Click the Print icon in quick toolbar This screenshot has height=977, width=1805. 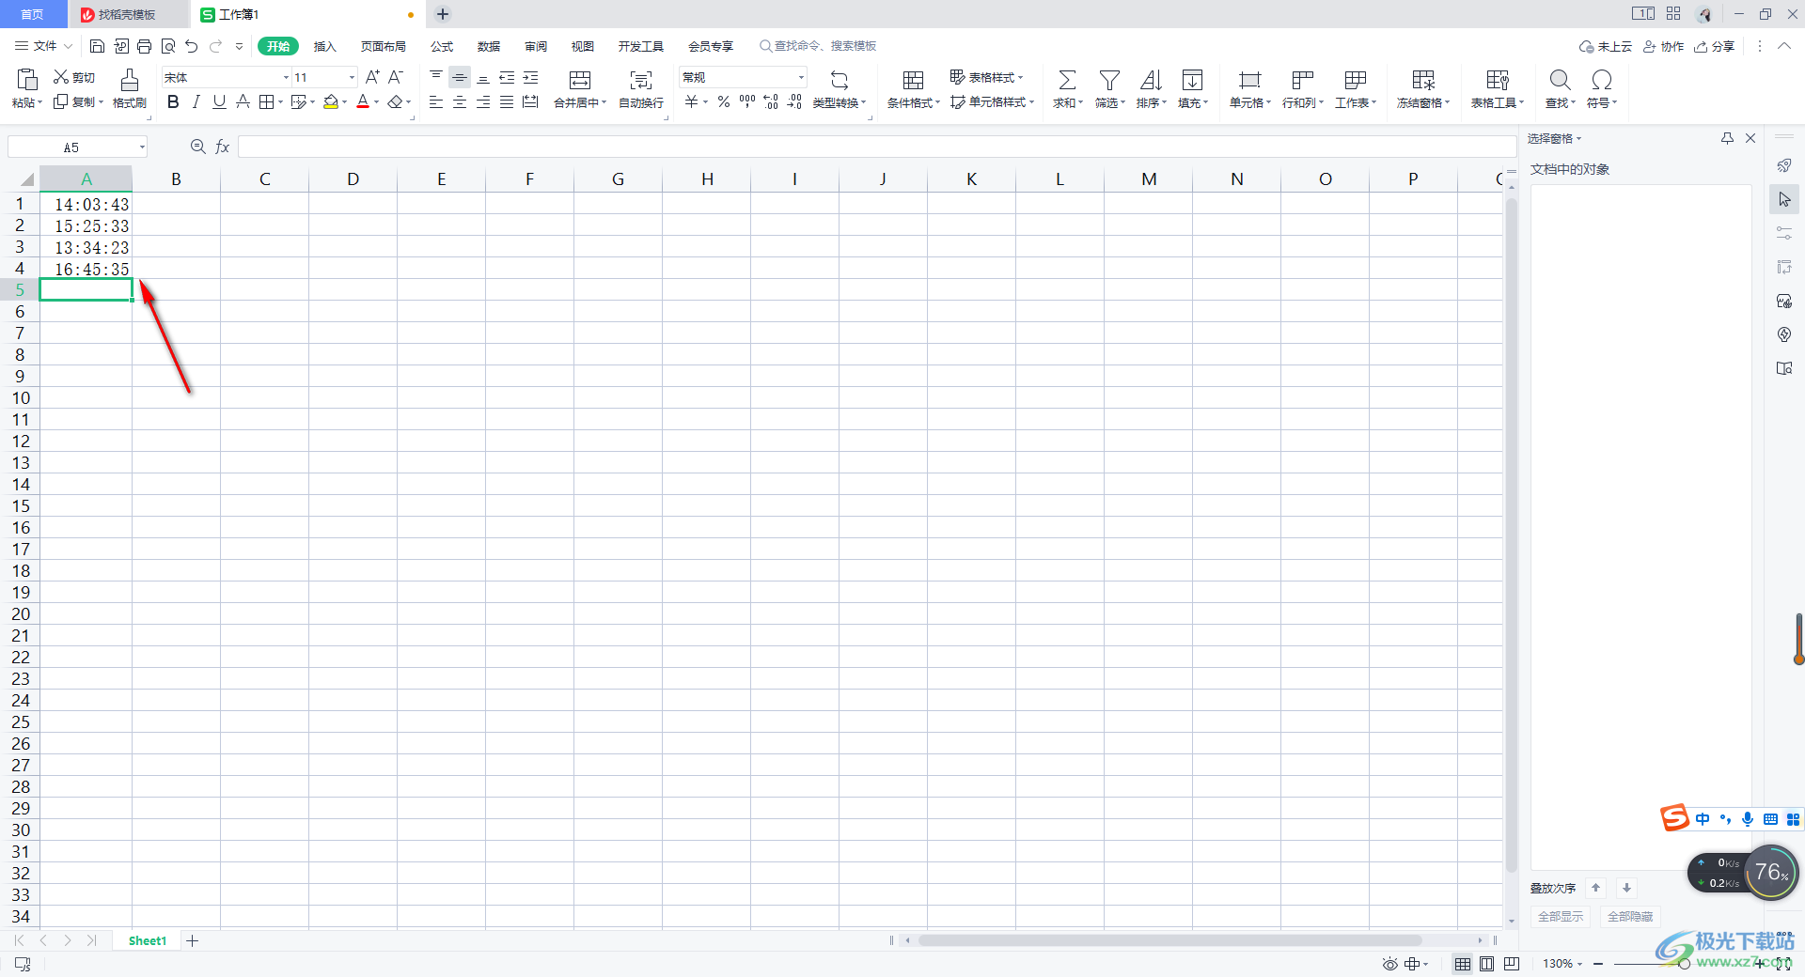144,46
